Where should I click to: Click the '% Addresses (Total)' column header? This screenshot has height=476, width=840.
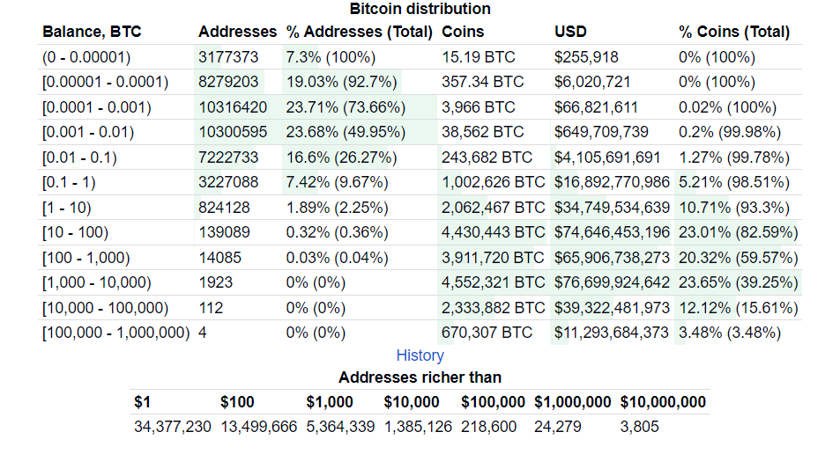coord(359,32)
